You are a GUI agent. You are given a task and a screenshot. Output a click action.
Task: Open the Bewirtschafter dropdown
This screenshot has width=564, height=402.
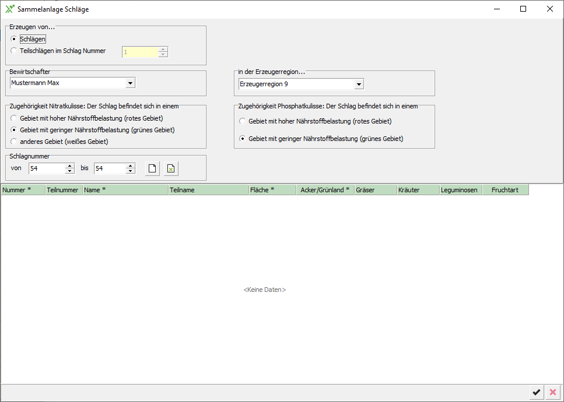tap(130, 83)
